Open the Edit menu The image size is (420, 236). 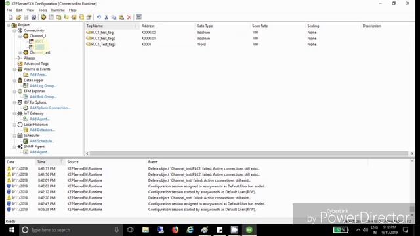[19, 10]
